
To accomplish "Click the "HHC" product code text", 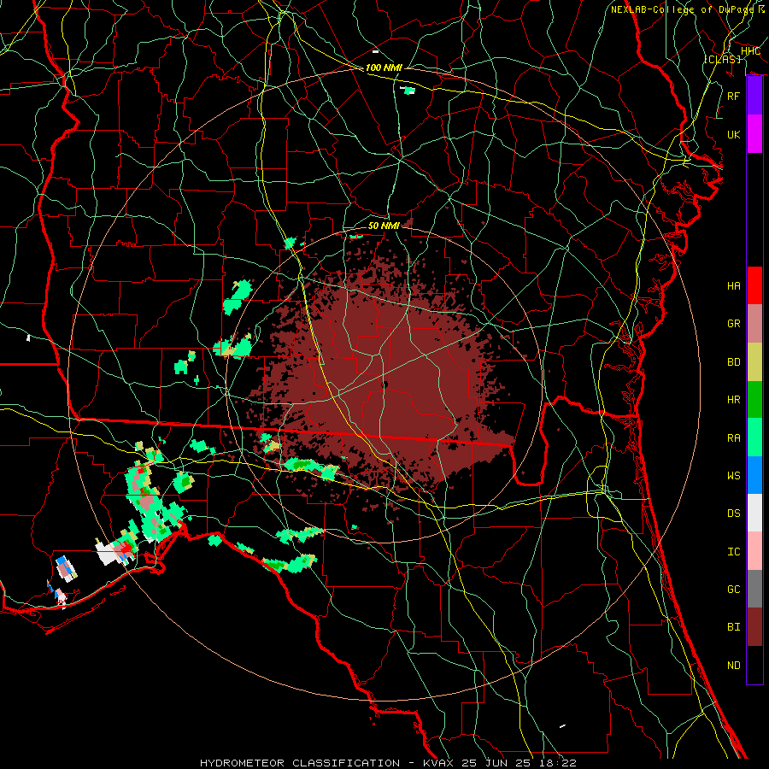I will [x=750, y=51].
